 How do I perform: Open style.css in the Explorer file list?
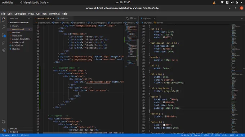(16, 49)
